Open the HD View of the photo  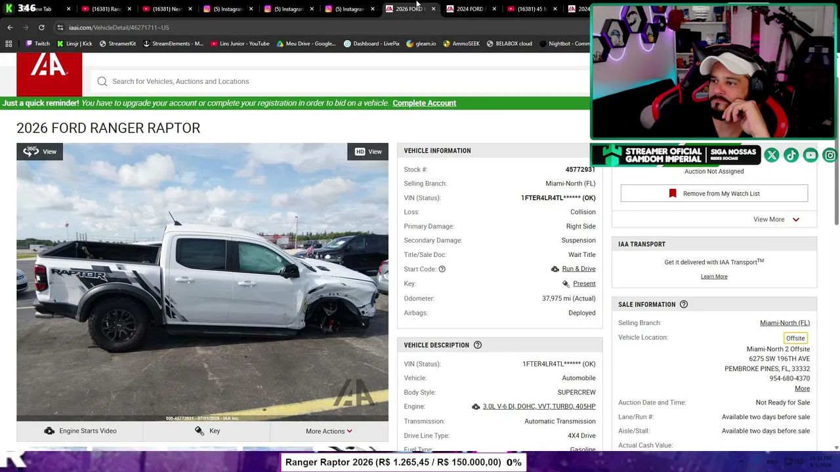pyautogui.click(x=368, y=151)
